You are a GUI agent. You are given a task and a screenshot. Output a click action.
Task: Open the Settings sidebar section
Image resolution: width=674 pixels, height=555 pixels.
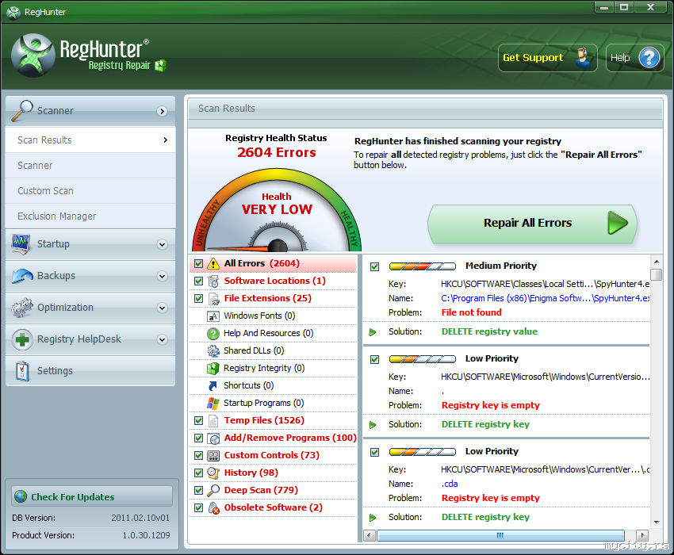[x=90, y=370]
